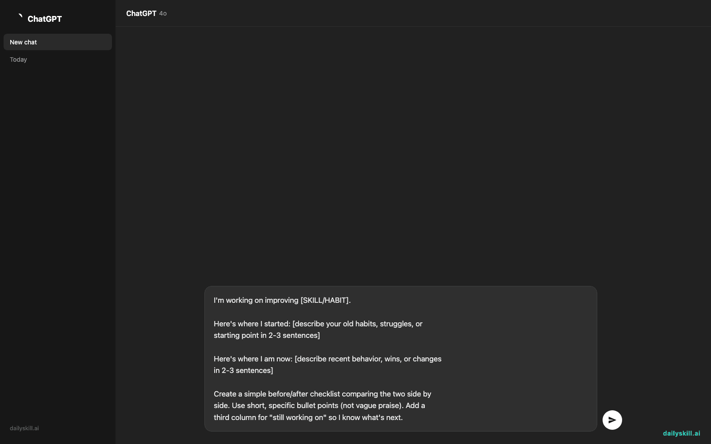Focus the message prompt text box
The image size is (711, 444).
click(400, 359)
